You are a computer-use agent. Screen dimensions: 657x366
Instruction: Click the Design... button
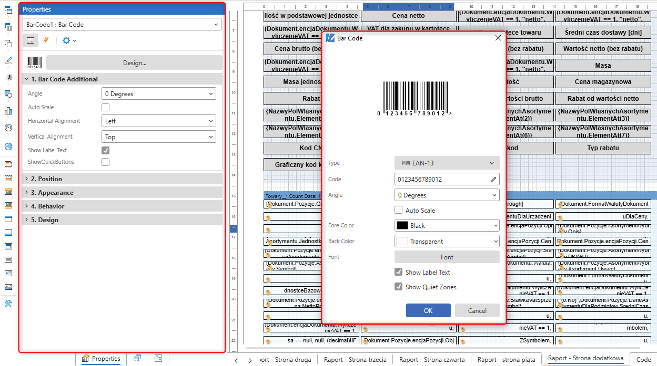click(135, 62)
